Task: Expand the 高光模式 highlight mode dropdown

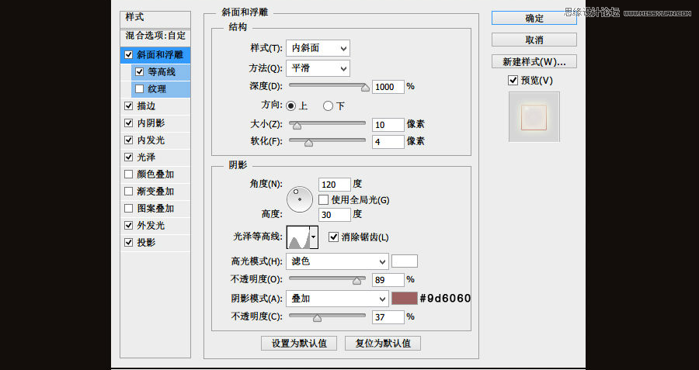Action: (x=337, y=261)
